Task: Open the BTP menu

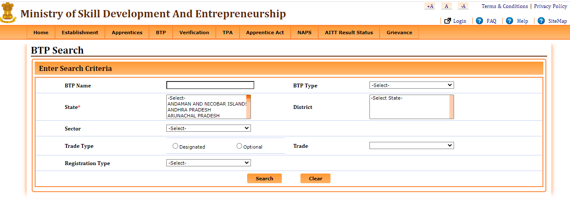Action: tap(161, 33)
